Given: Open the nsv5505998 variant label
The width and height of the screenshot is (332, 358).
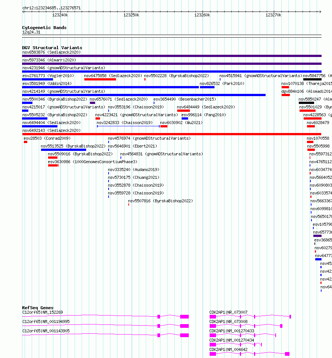Looking at the screenshot, I should 318,146.
